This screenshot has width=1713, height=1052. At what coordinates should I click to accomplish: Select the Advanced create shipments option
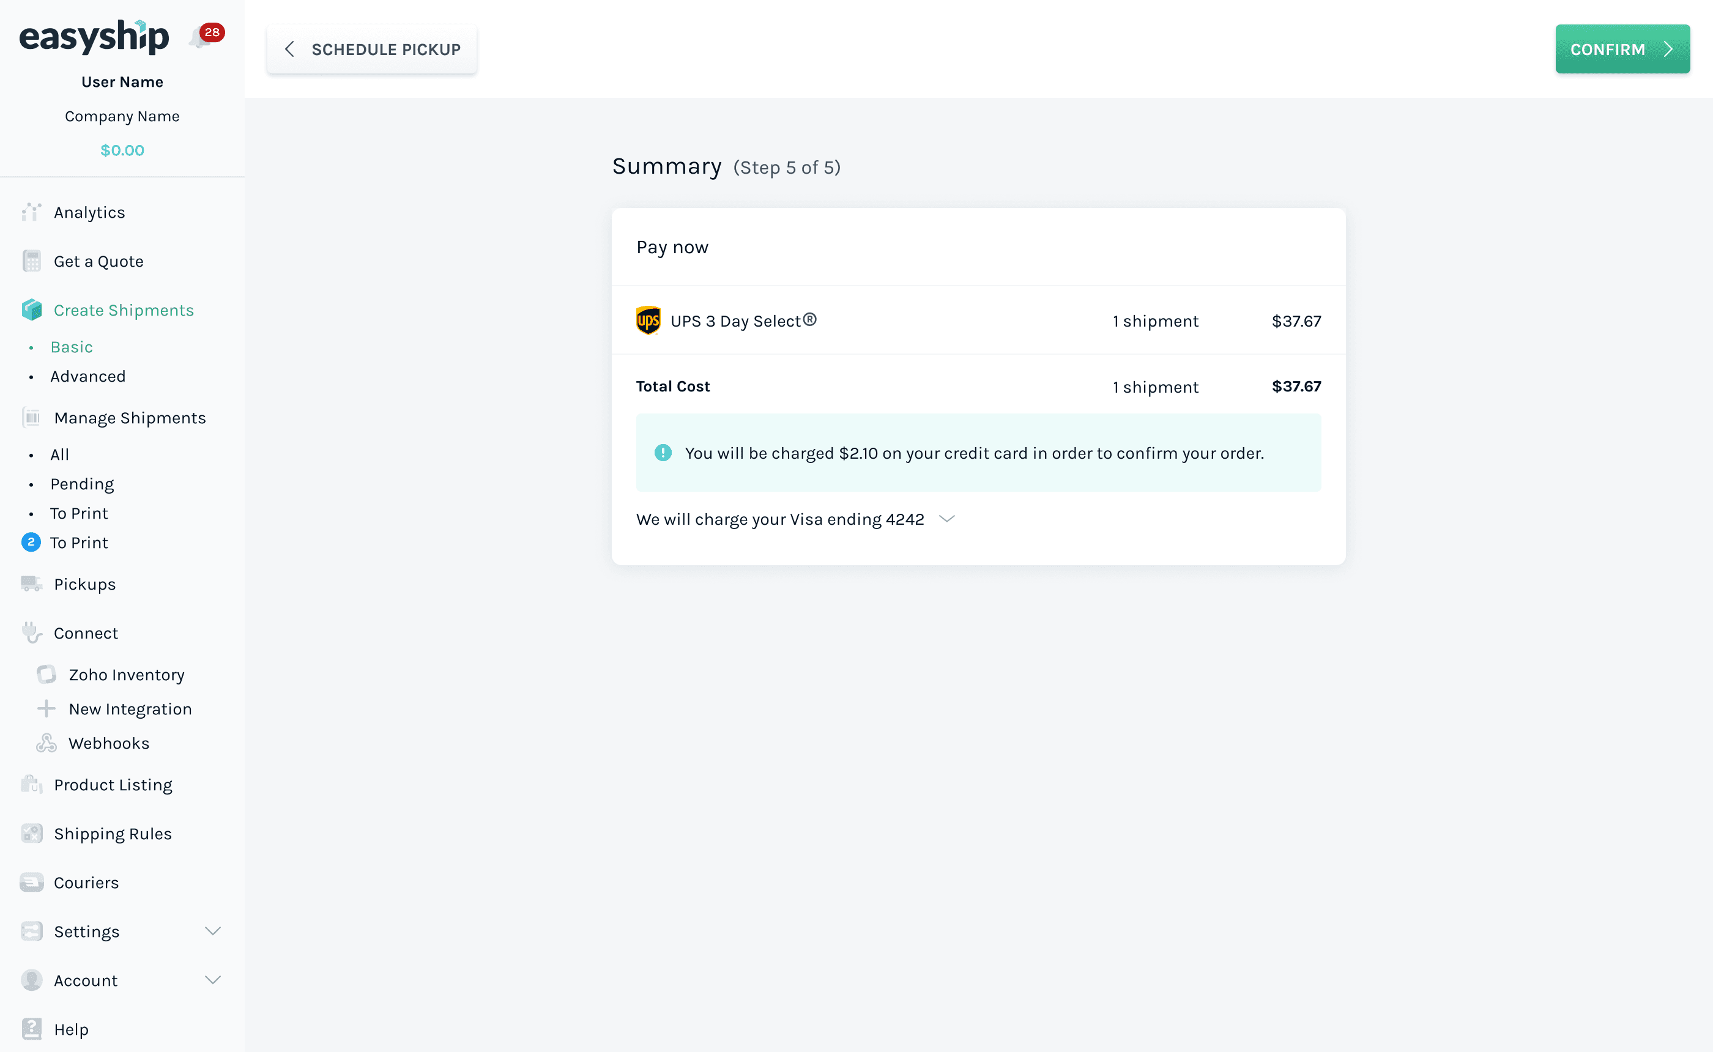point(87,376)
